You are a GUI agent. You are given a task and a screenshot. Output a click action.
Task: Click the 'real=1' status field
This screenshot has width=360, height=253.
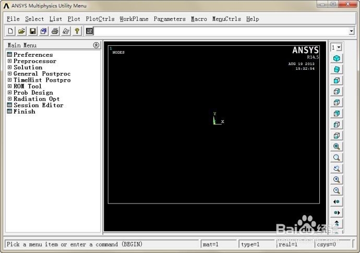click(x=295, y=244)
